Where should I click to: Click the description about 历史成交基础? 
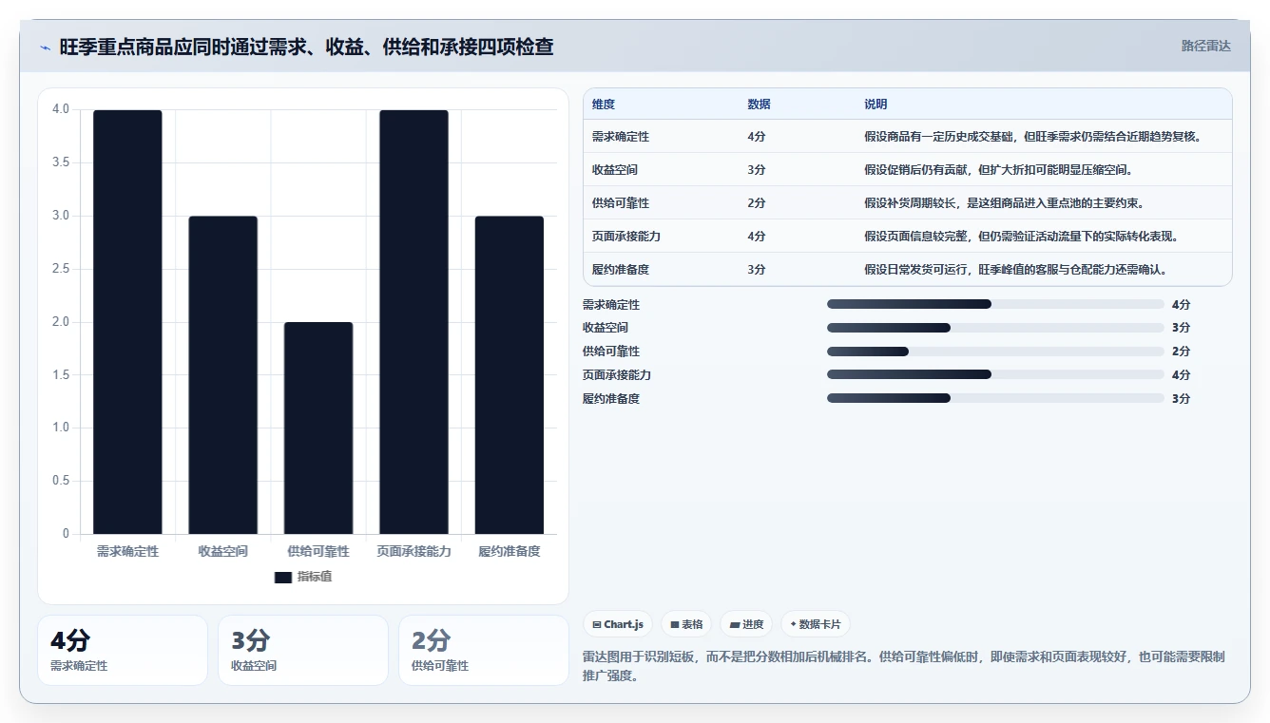(x=1033, y=137)
